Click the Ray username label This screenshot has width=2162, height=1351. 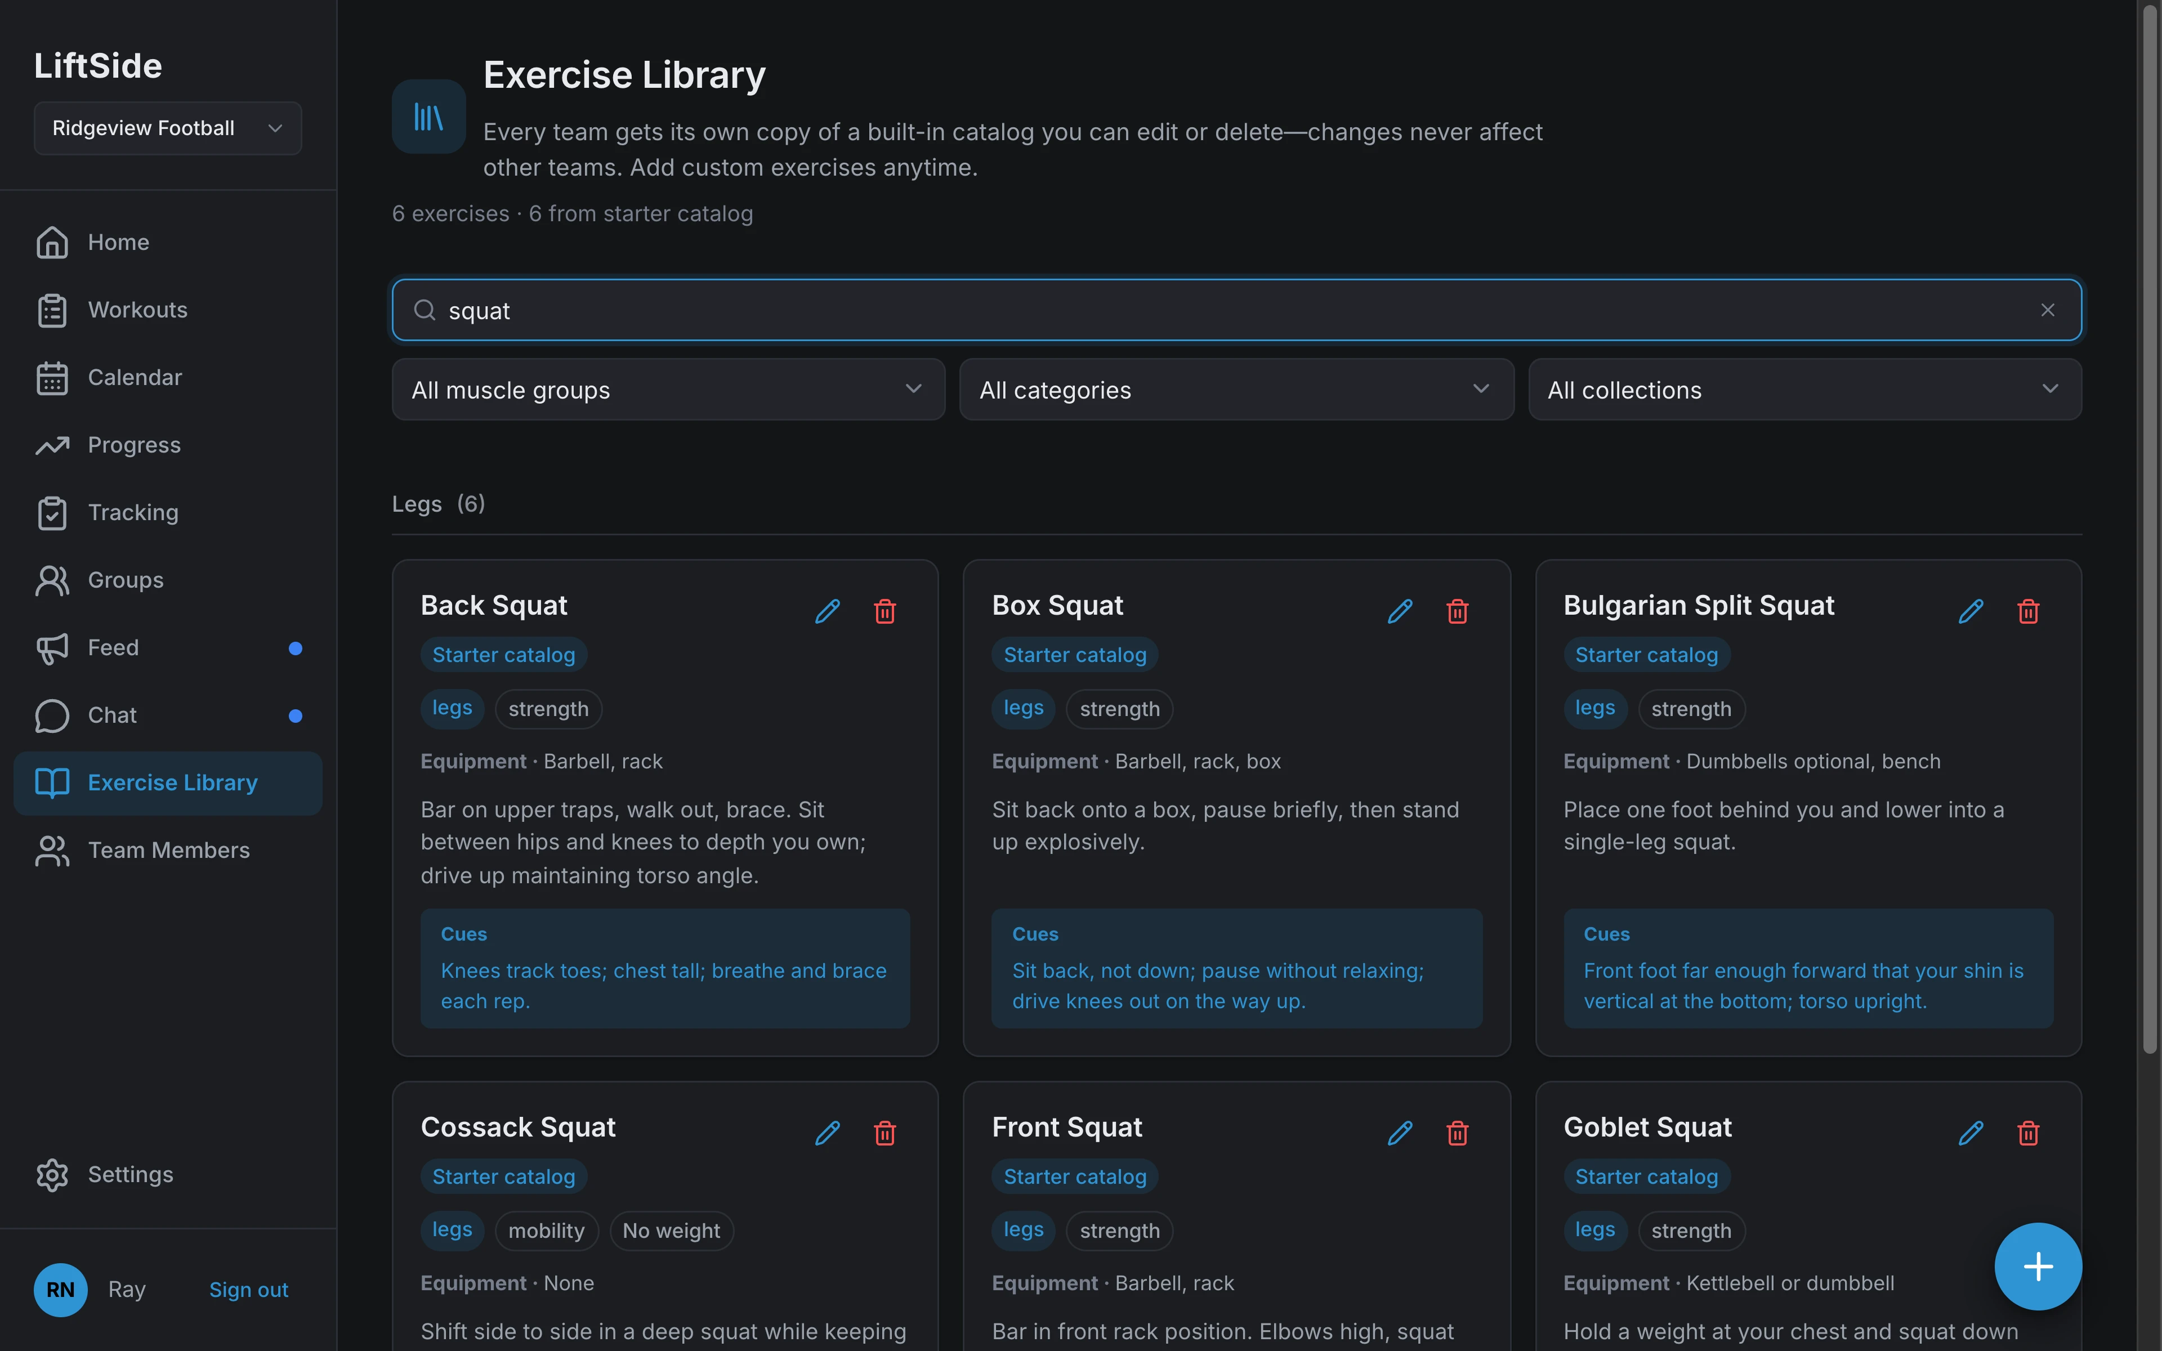click(127, 1289)
